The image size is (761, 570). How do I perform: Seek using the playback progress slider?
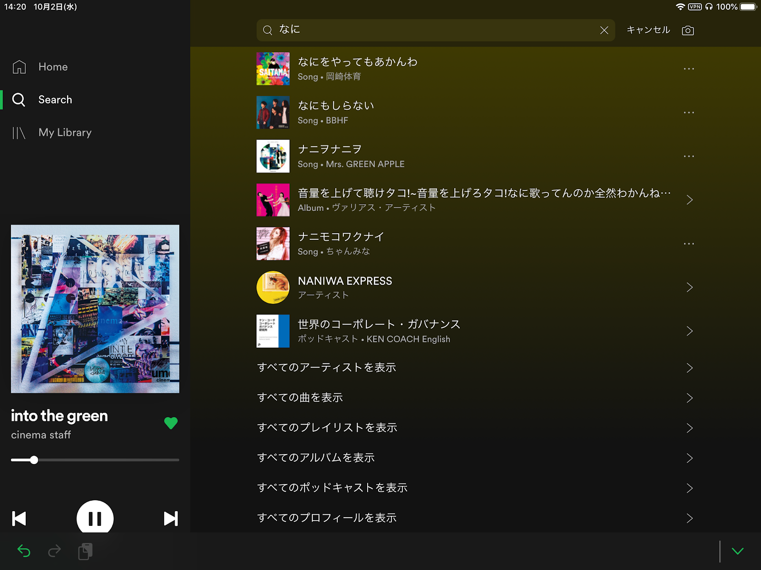(95, 460)
